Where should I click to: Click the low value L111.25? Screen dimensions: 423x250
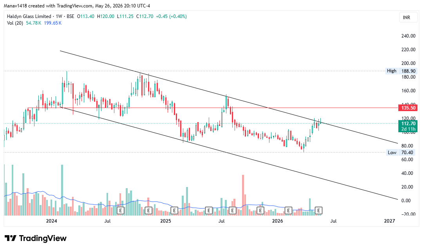(x=125, y=16)
